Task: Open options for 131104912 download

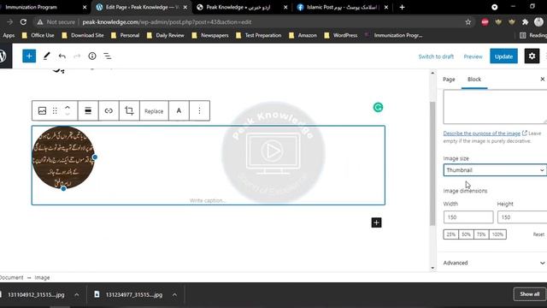Action: pos(76,294)
